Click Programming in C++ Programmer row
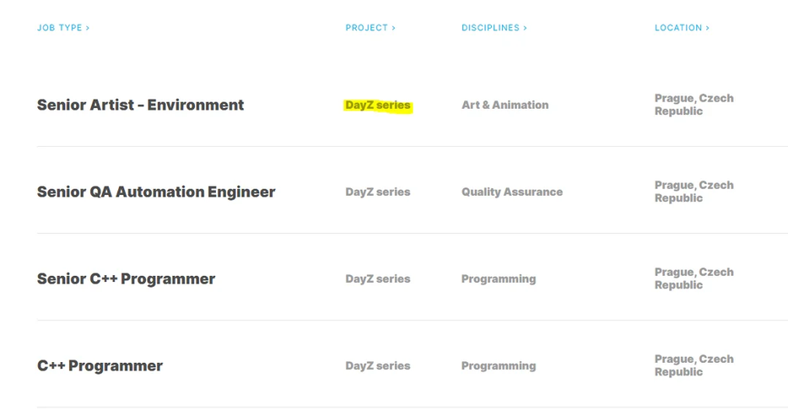The width and height of the screenshot is (788, 411). coord(498,366)
